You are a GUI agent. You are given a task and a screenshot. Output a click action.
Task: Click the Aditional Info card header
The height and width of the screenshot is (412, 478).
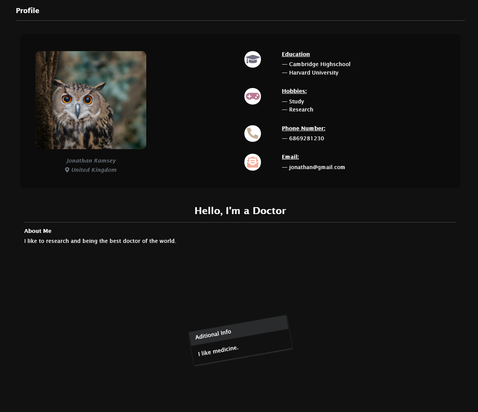(239, 331)
